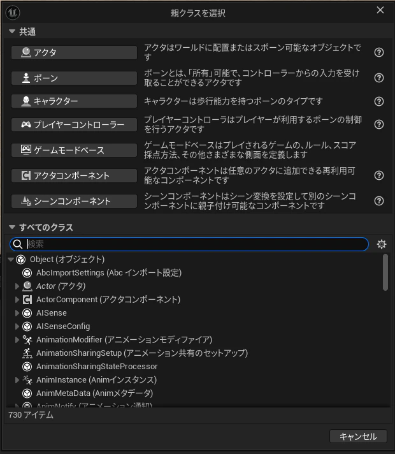Click the AnimationSharingStateProcessor cube icon
Viewport: 395px width, 454px height.
pyautogui.click(x=27, y=367)
